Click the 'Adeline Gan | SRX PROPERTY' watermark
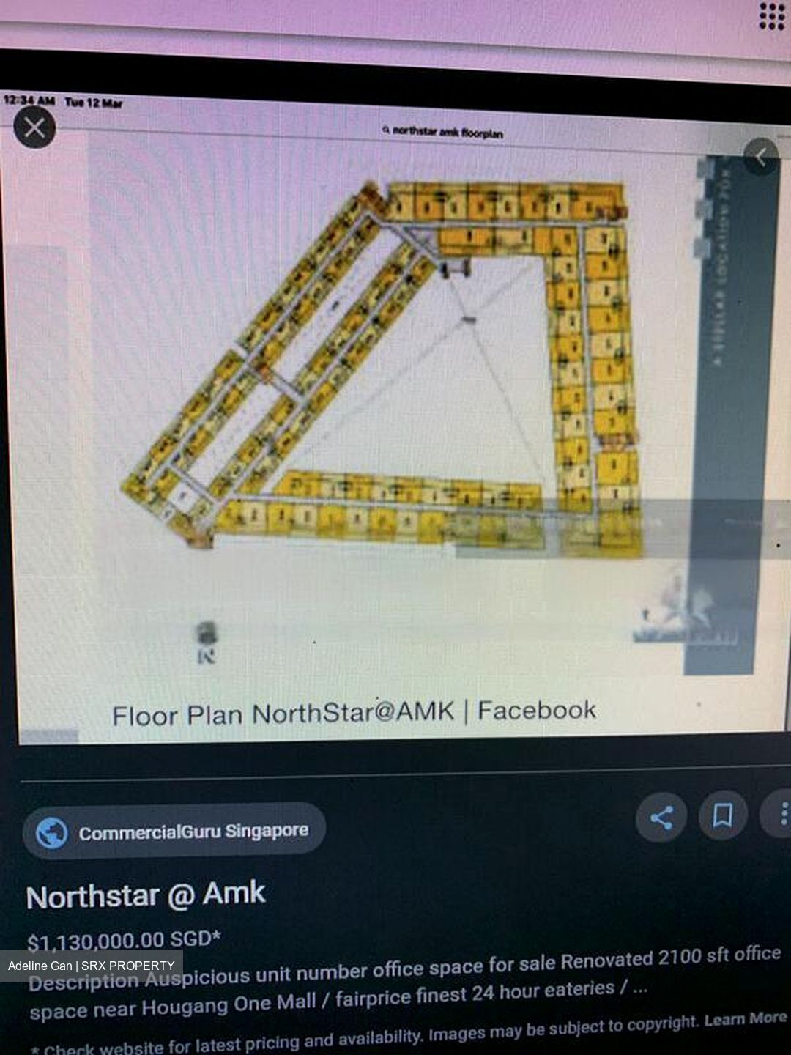This screenshot has width=791, height=1055. click(x=92, y=966)
